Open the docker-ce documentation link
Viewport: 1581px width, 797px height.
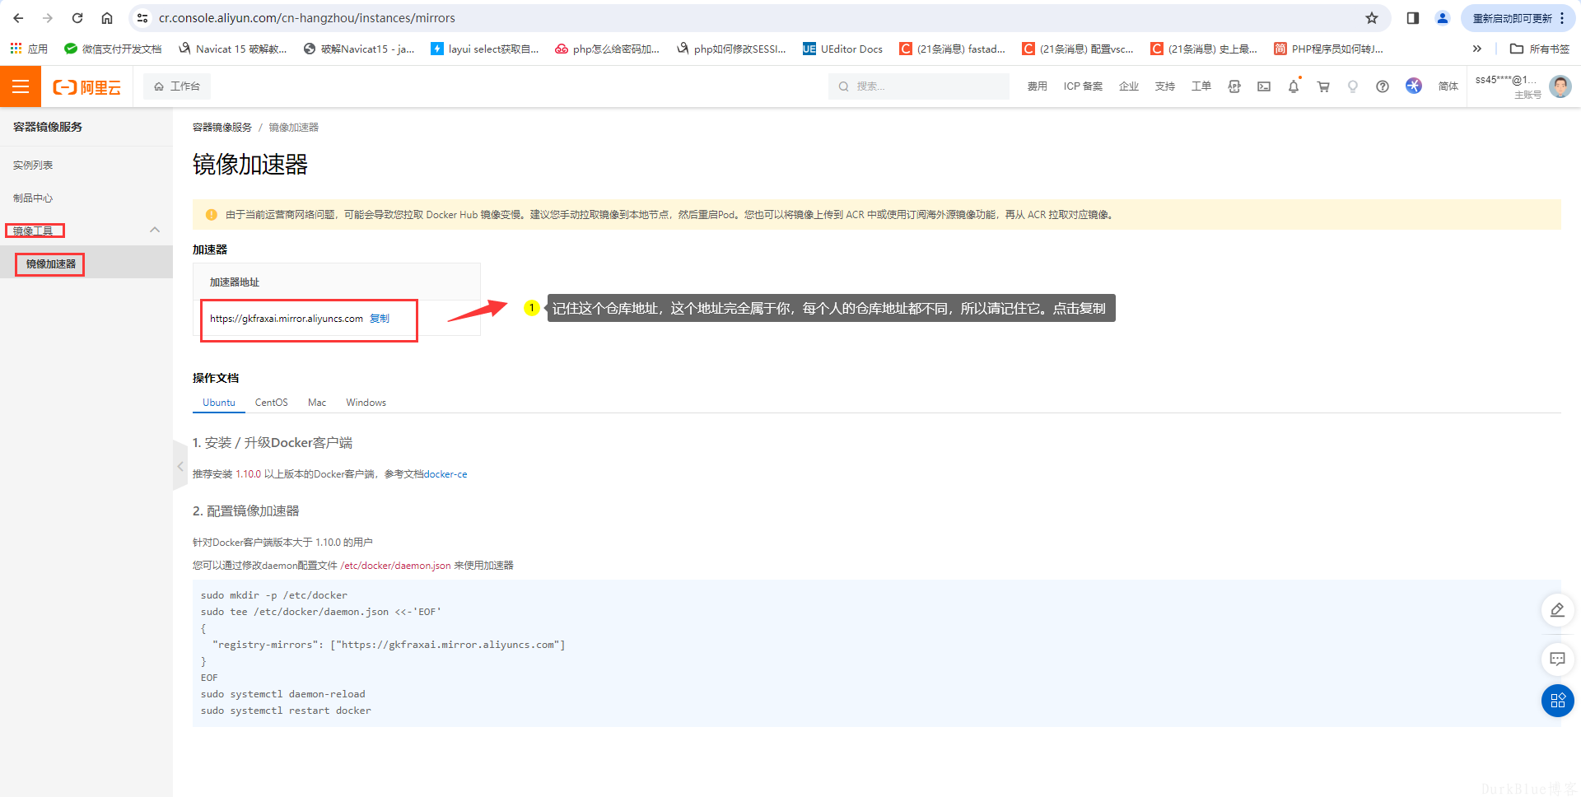tap(445, 474)
